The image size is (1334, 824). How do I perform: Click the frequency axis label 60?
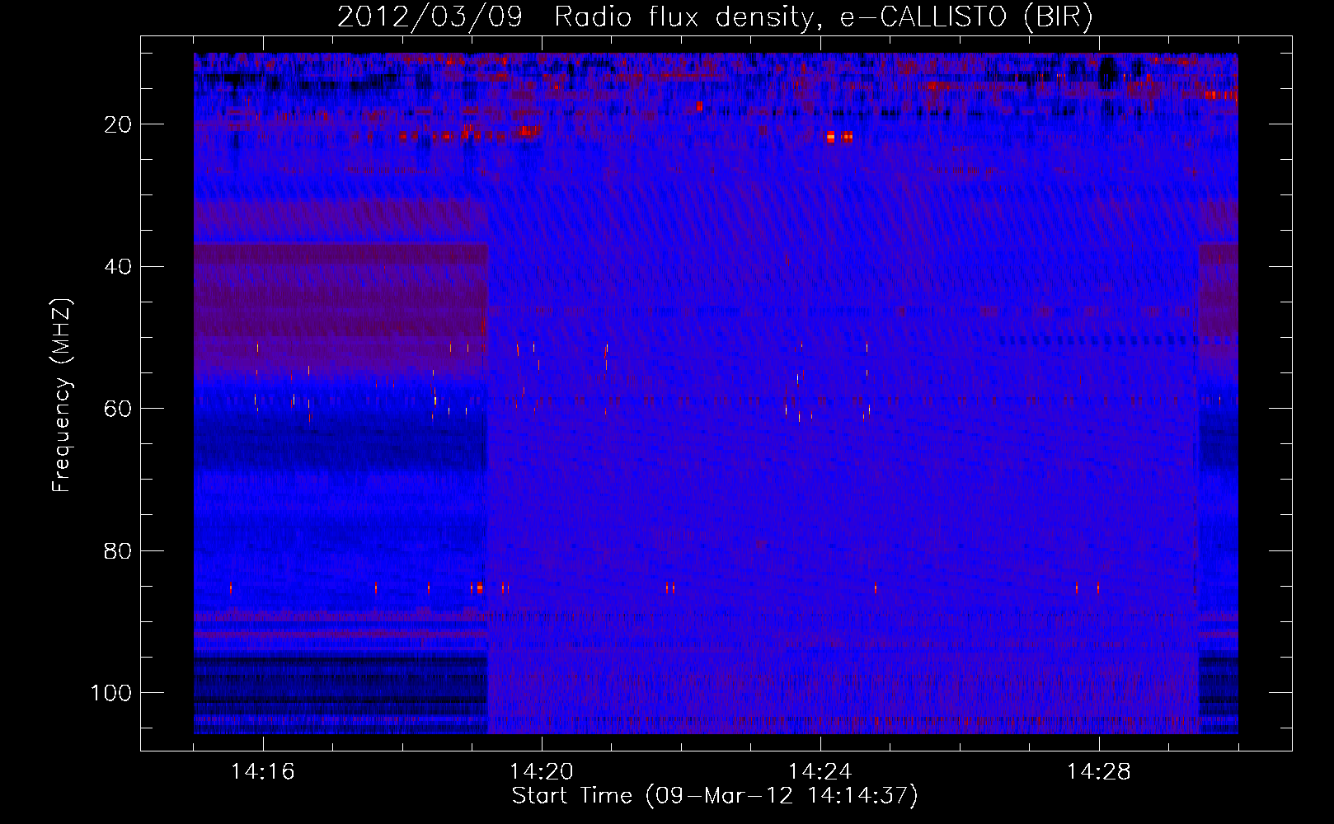[118, 410]
